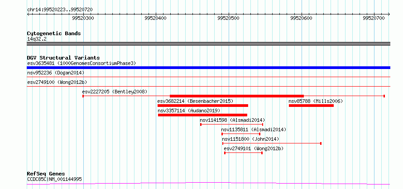Select the nsv3357114 (Audano2019) label

pos(189,111)
